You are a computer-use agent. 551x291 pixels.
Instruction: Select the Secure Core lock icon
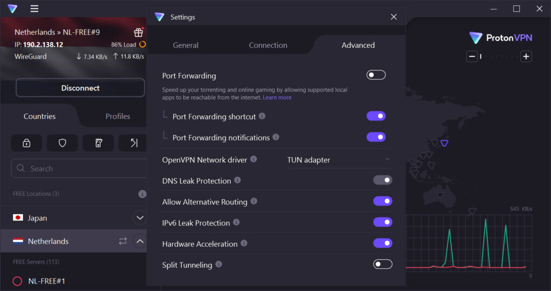(26, 143)
